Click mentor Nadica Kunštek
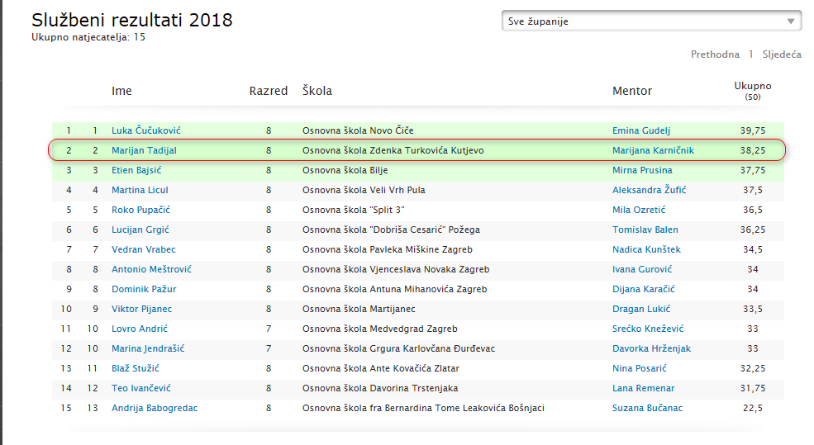 pyautogui.click(x=646, y=249)
